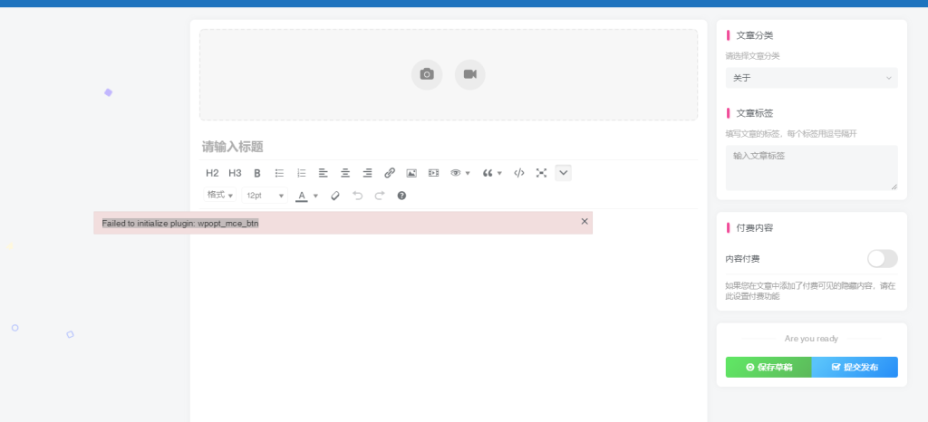The width and height of the screenshot is (928, 422).
Task: Open the 12pt font size dropdown
Action: (x=265, y=196)
